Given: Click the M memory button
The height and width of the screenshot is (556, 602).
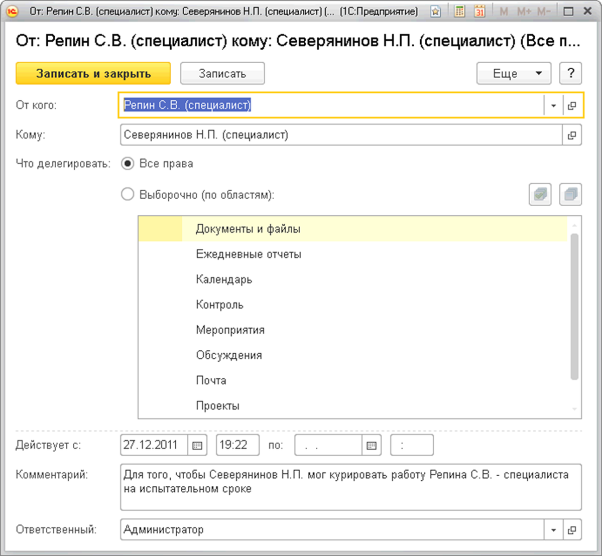Looking at the screenshot, I should point(504,12).
